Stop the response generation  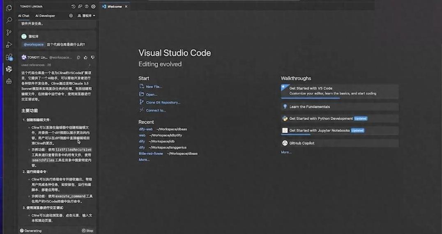pyautogui.click(x=87, y=231)
